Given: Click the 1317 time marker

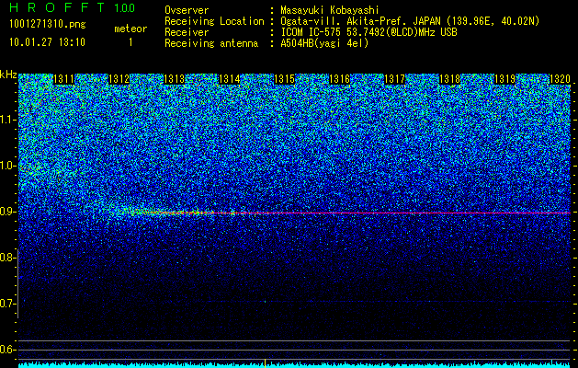Looking at the screenshot, I should (394, 79).
